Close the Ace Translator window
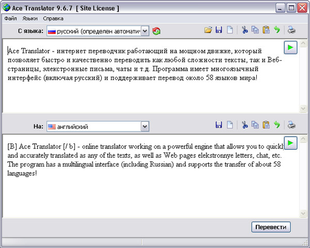Screen dimensions: 310x248 (302, 8)
